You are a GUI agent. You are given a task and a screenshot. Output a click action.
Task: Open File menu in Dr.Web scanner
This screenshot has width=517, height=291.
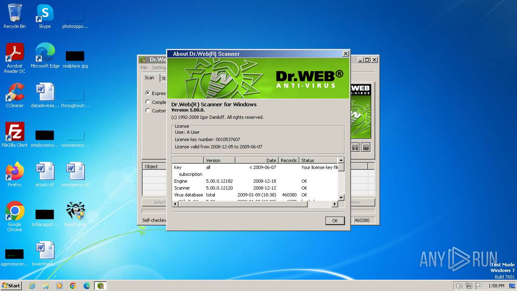click(144, 67)
